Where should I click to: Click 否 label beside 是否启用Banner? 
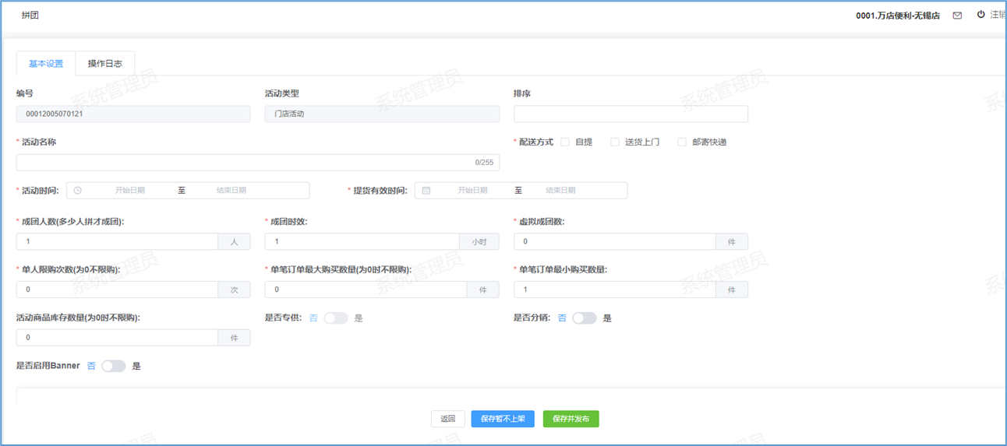pos(91,366)
